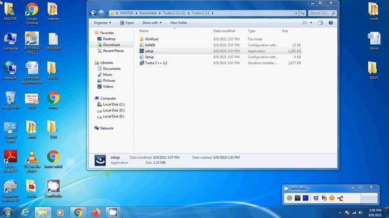The height and width of the screenshot is (218, 389).
Task: Select Adobe Reader 9 desktop icon
Action: [10, 161]
